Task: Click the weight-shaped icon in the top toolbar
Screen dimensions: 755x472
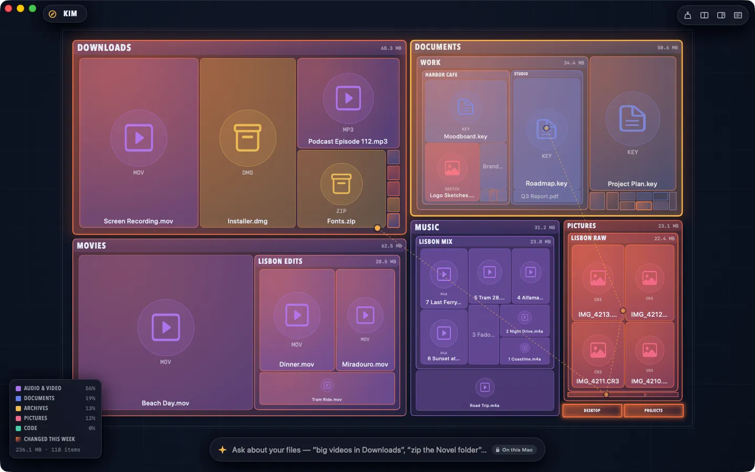Action: pos(688,15)
